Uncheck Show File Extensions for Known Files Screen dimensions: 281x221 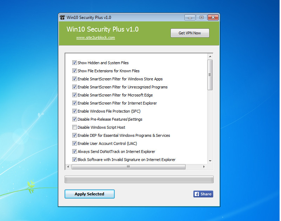coord(74,71)
